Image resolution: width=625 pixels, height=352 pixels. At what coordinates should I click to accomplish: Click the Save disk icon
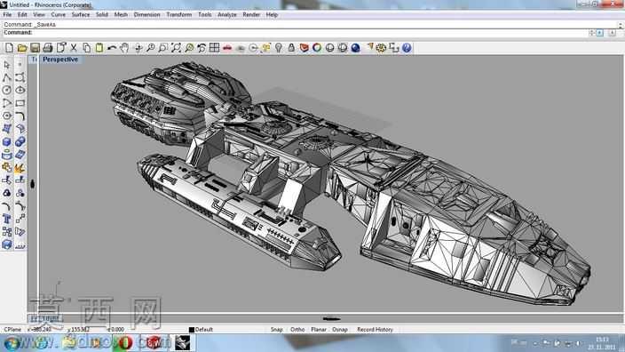(35, 48)
